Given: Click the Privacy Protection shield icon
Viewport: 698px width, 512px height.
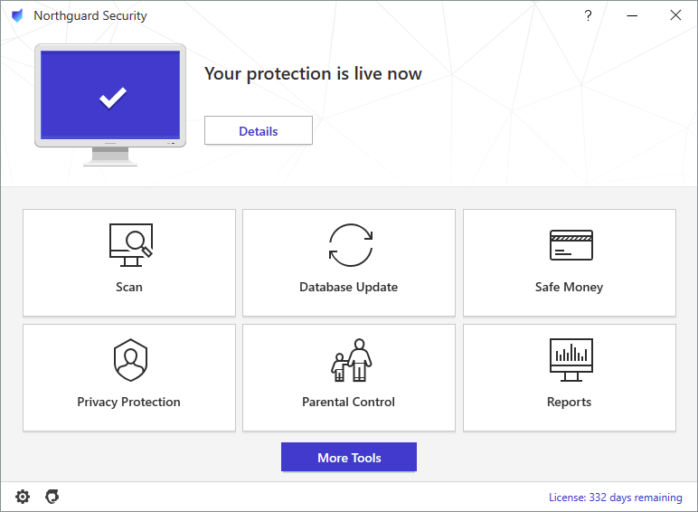Looking at the screenshot, I should click(x=129, y=360).
